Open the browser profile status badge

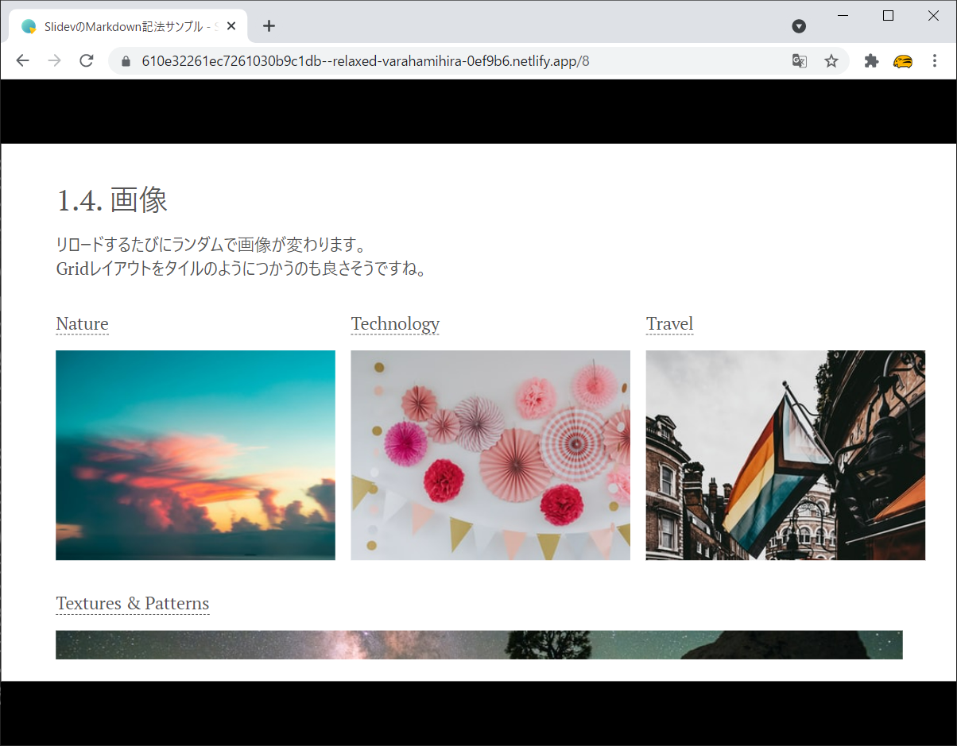pyautogui.click(x=799, y=25)
